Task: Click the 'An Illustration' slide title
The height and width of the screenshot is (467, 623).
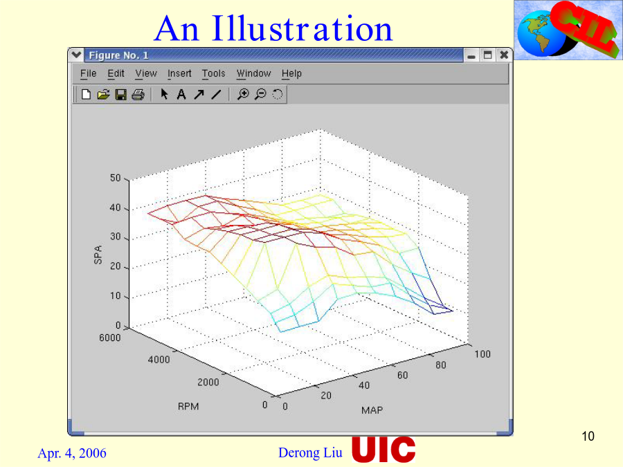Action: tap(273, 28)
